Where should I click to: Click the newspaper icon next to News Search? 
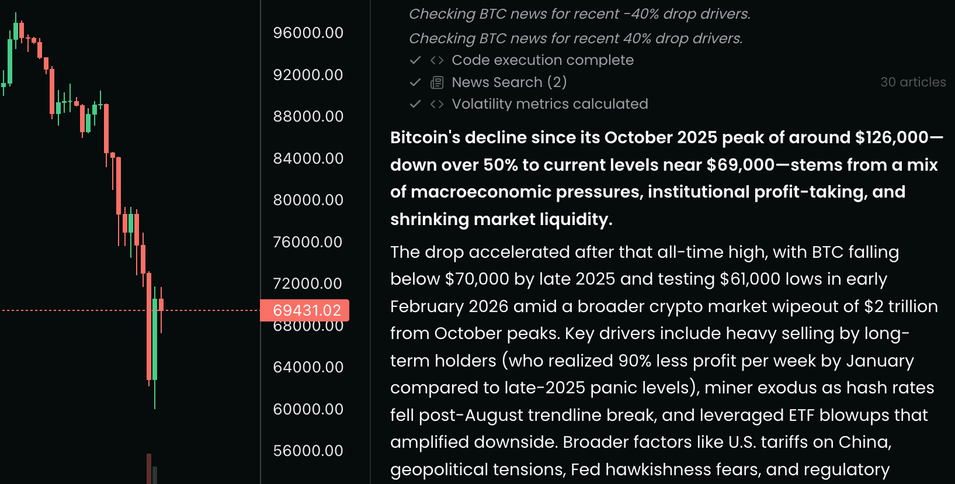point(437,82)
